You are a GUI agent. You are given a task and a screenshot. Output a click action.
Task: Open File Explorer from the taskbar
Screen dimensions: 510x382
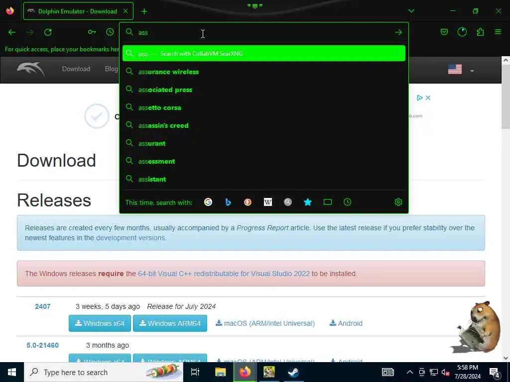click(220, 372)
